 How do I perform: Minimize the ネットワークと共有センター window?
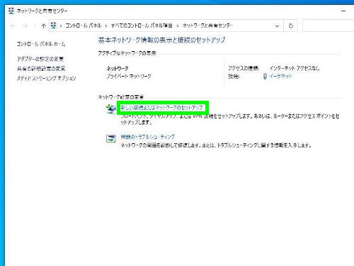pyautogui.click(x=343, y=11)
